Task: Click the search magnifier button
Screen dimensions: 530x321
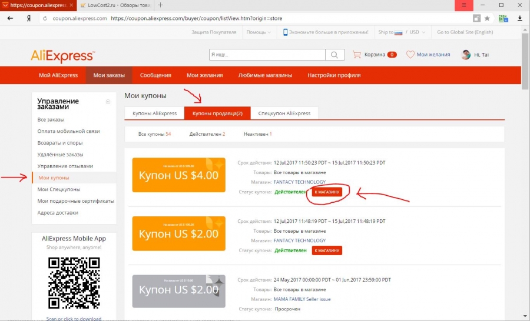Action: (x=334, y=55)
